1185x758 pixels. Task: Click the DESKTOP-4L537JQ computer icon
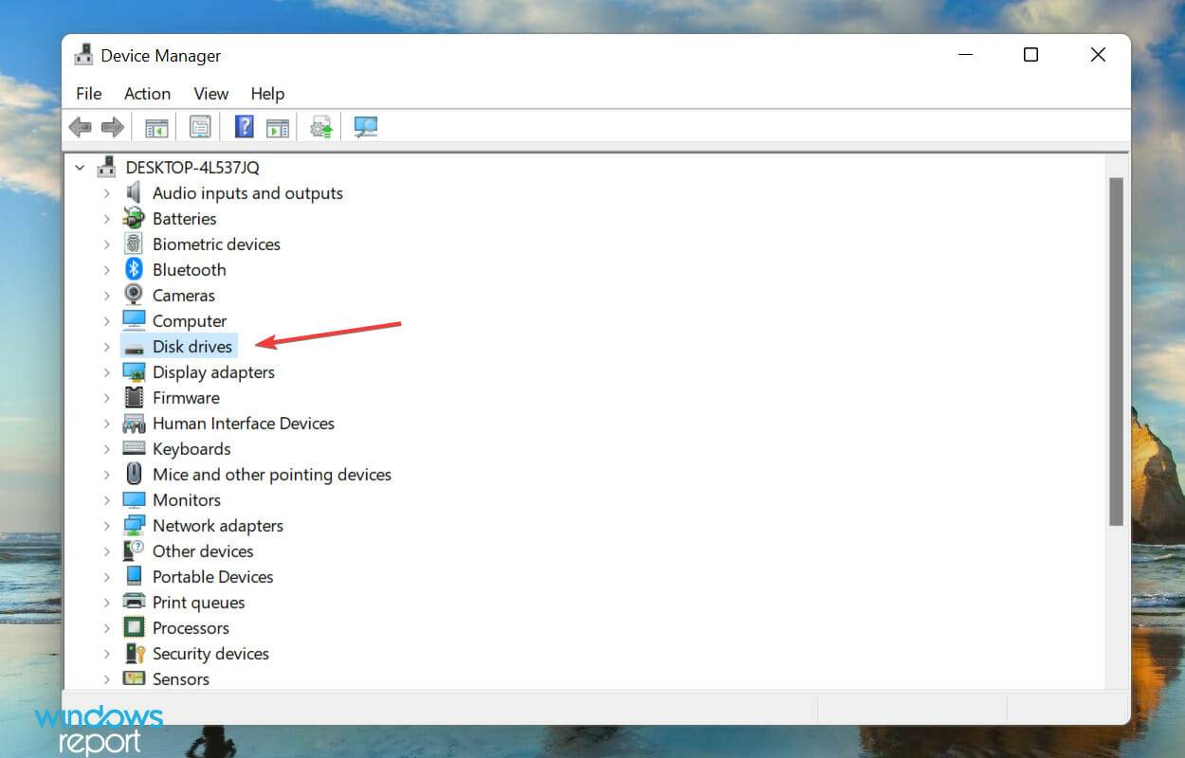point(106,167)
